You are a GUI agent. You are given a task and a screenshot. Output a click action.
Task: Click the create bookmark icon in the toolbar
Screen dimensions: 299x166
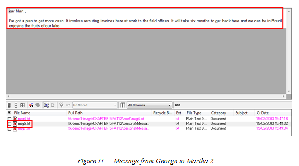(31, 105)
